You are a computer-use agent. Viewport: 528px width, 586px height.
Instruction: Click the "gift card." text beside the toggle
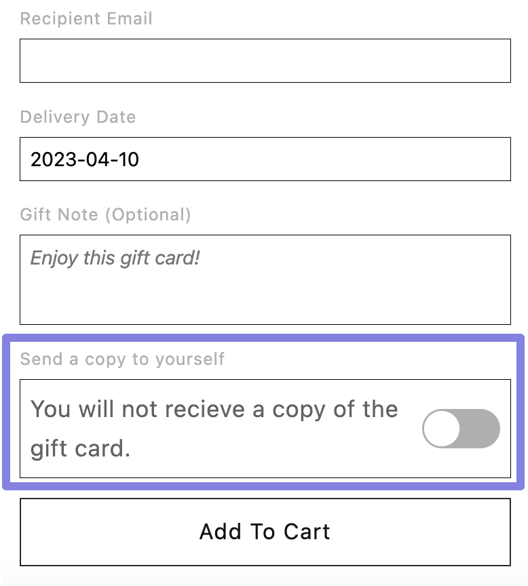[x=80, y=449]
